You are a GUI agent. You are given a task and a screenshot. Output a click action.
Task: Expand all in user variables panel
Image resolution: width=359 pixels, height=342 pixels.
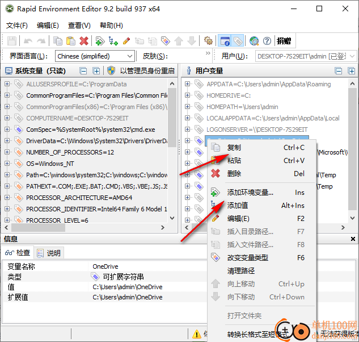pos(352,71)
